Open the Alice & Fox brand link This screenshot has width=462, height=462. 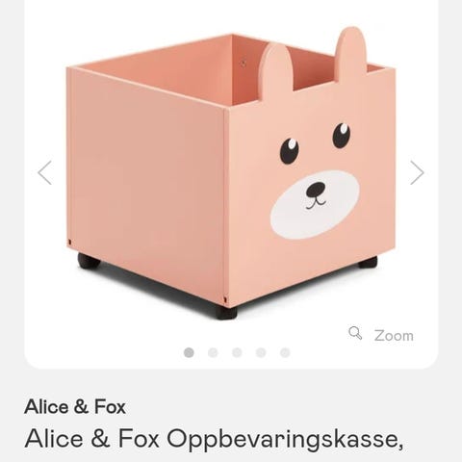tap(75, 407)
